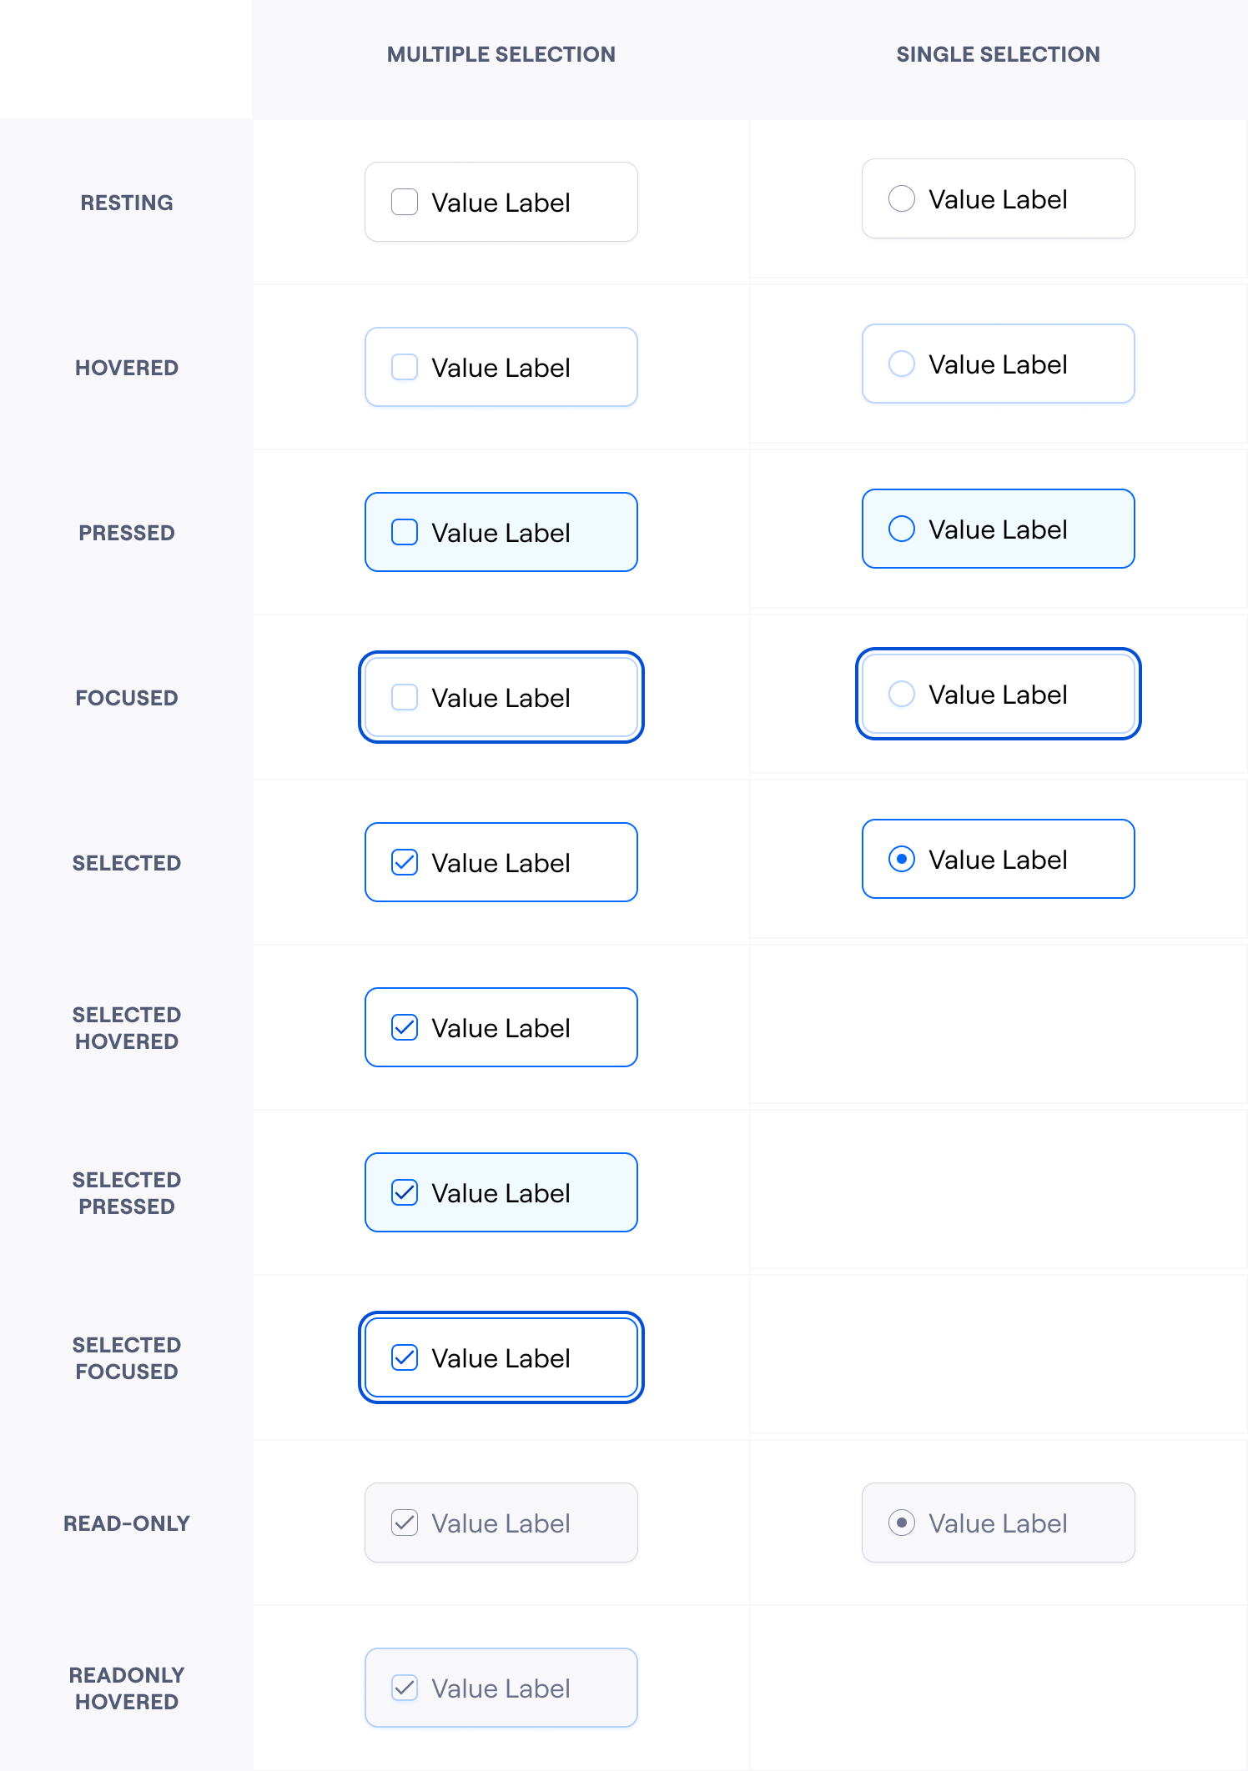The image size is (1248, 1771).
Task: Click the Read-Only greyed radio button
Action: 902,1523
